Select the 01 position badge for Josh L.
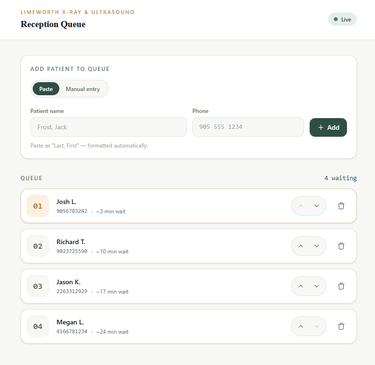This screenshot has width=375, height=365. pos(38,206)
